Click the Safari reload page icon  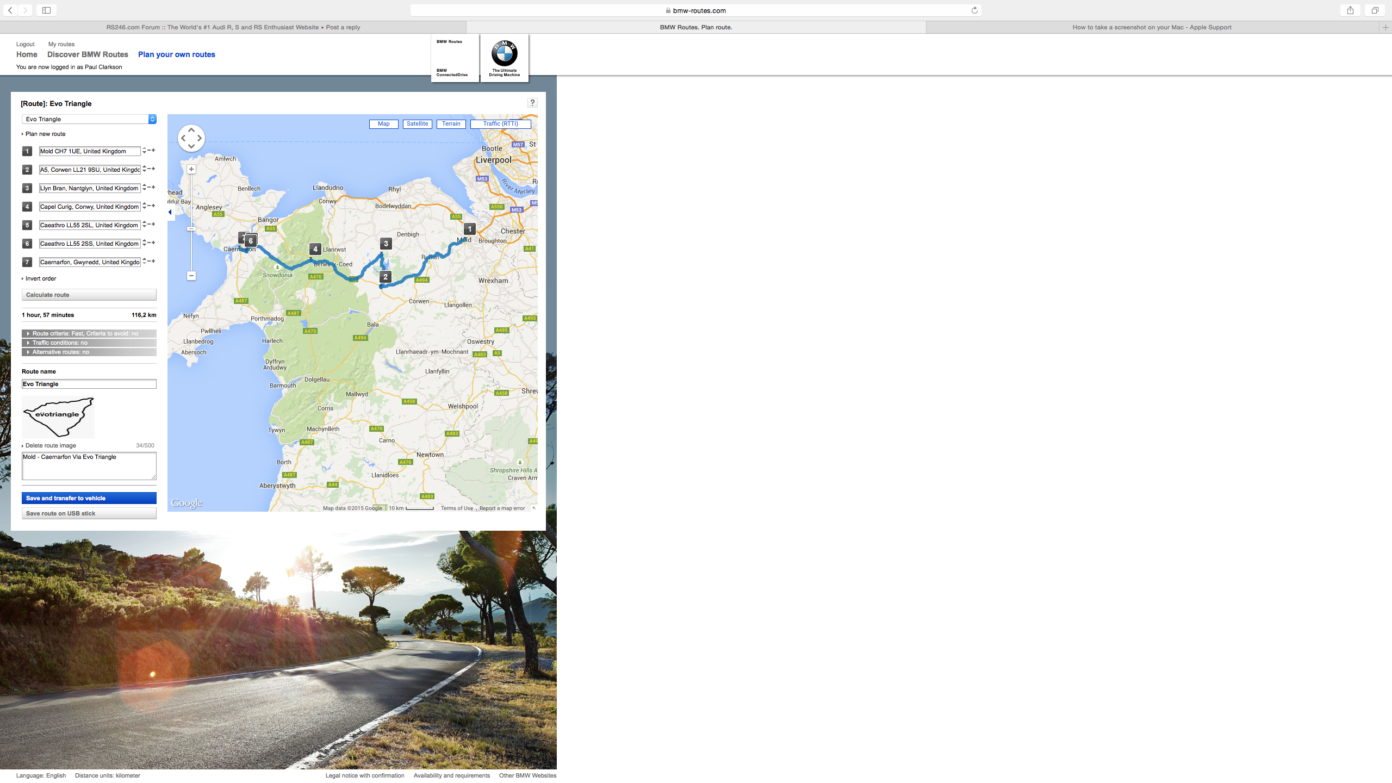point(974,10)
